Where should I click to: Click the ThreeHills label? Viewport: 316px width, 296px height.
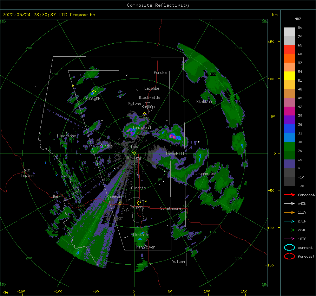pyautogui.click(x=176, y=154)
